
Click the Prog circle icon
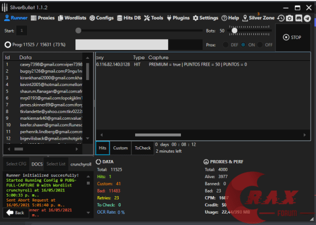coord(8,45)
